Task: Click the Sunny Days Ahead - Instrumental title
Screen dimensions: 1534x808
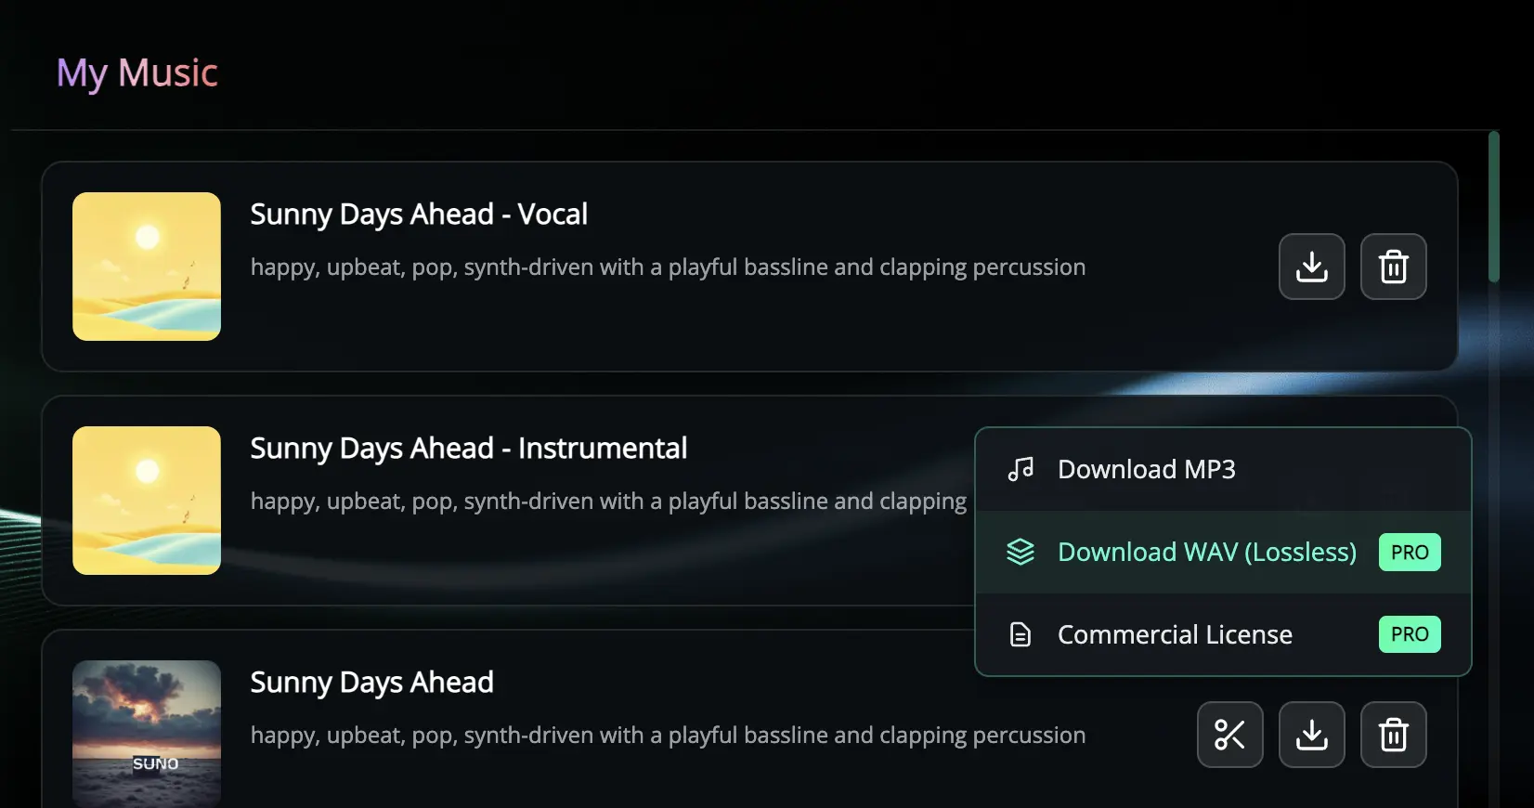Action: pyautogui.click(x=469, y=449)
